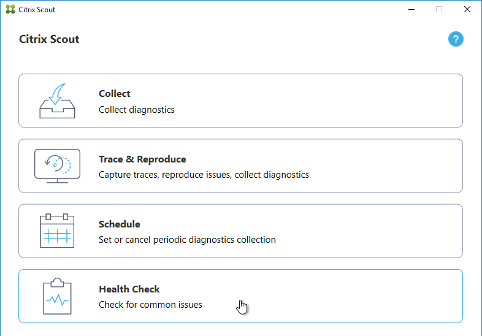Click the Citrix Scout page heading

pos(49,39)
